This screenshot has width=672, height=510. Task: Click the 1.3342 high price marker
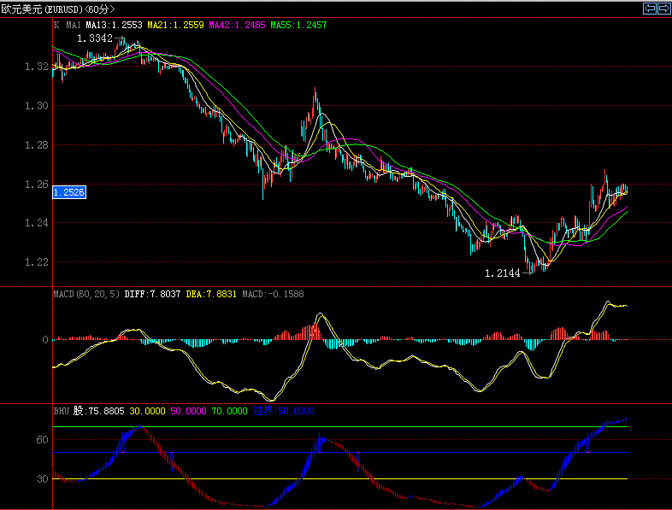pos(94,38)
